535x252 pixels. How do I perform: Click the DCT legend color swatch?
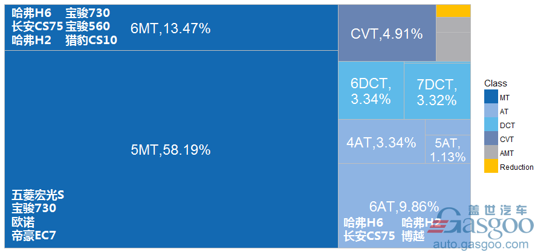pyautogui.click(x=491, y=124)
